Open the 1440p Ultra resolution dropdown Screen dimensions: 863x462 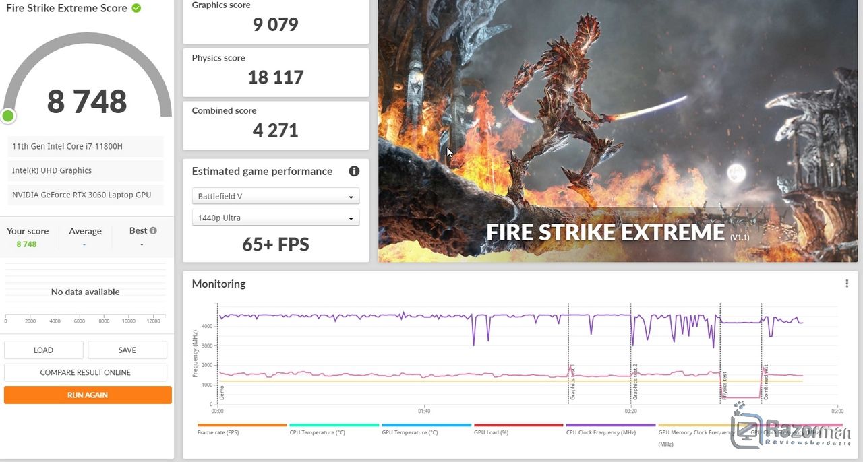coord(276,218)
